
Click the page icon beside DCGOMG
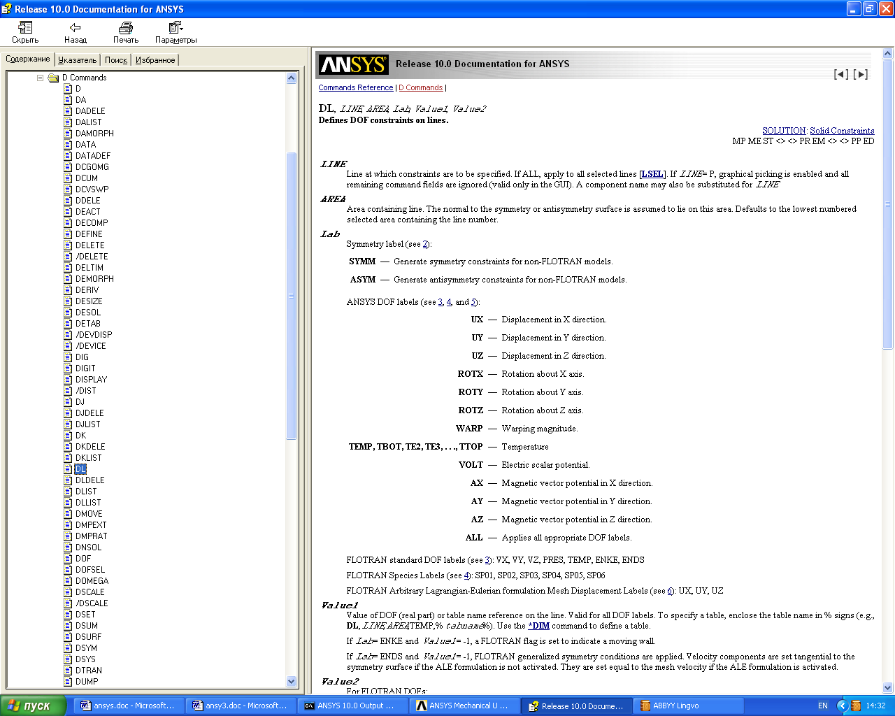click(x=68, y=167)
